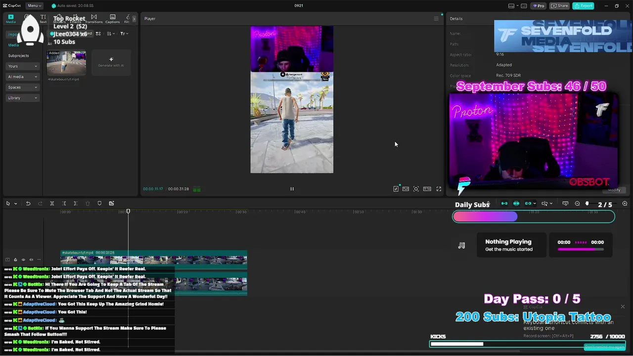Undo the last edit
This screenshot has width=633, height=356.
point(28,204)
